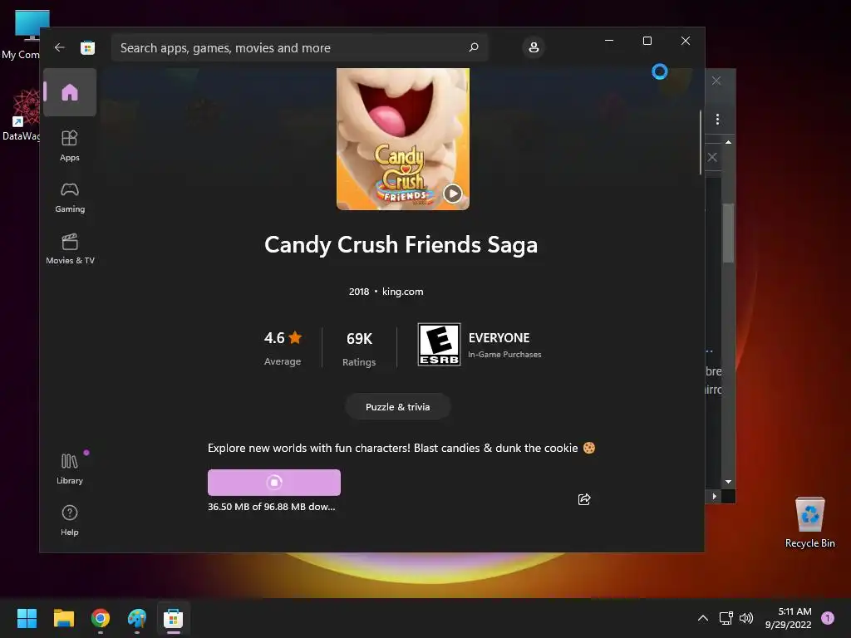This screenshot has width=851, height=638.
Task: Click the network tray icon
Action: tap(726, 618)
